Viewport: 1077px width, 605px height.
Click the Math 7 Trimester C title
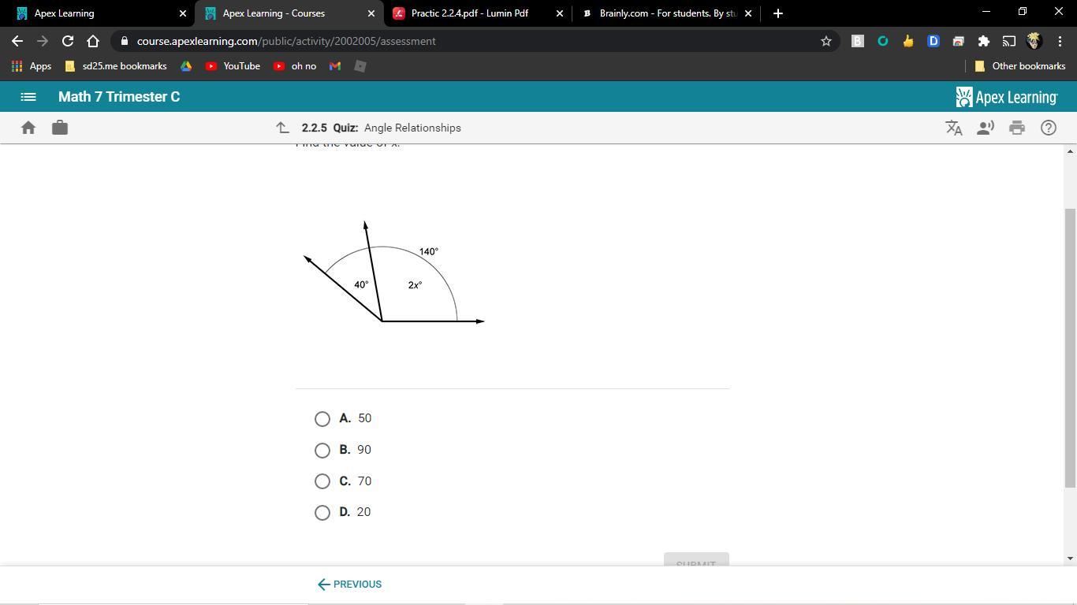pos(119,97)
